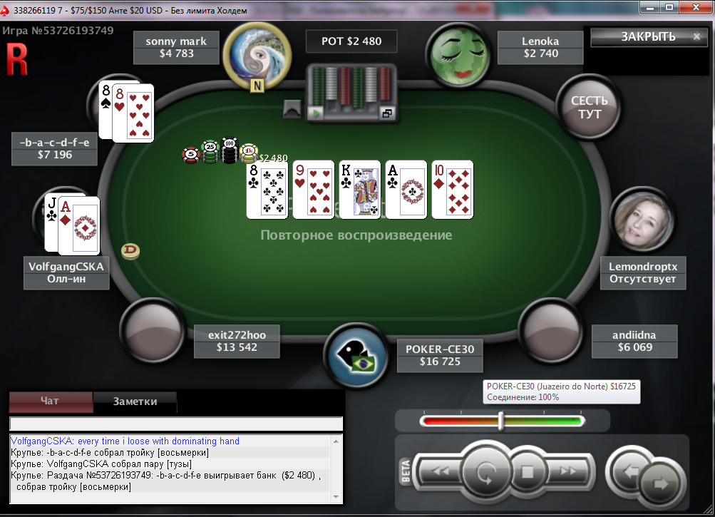The width and height of the screenshot is (715, 517).
Task: Click the dealer button chip marked D
Action: click(x=130, y=250)
